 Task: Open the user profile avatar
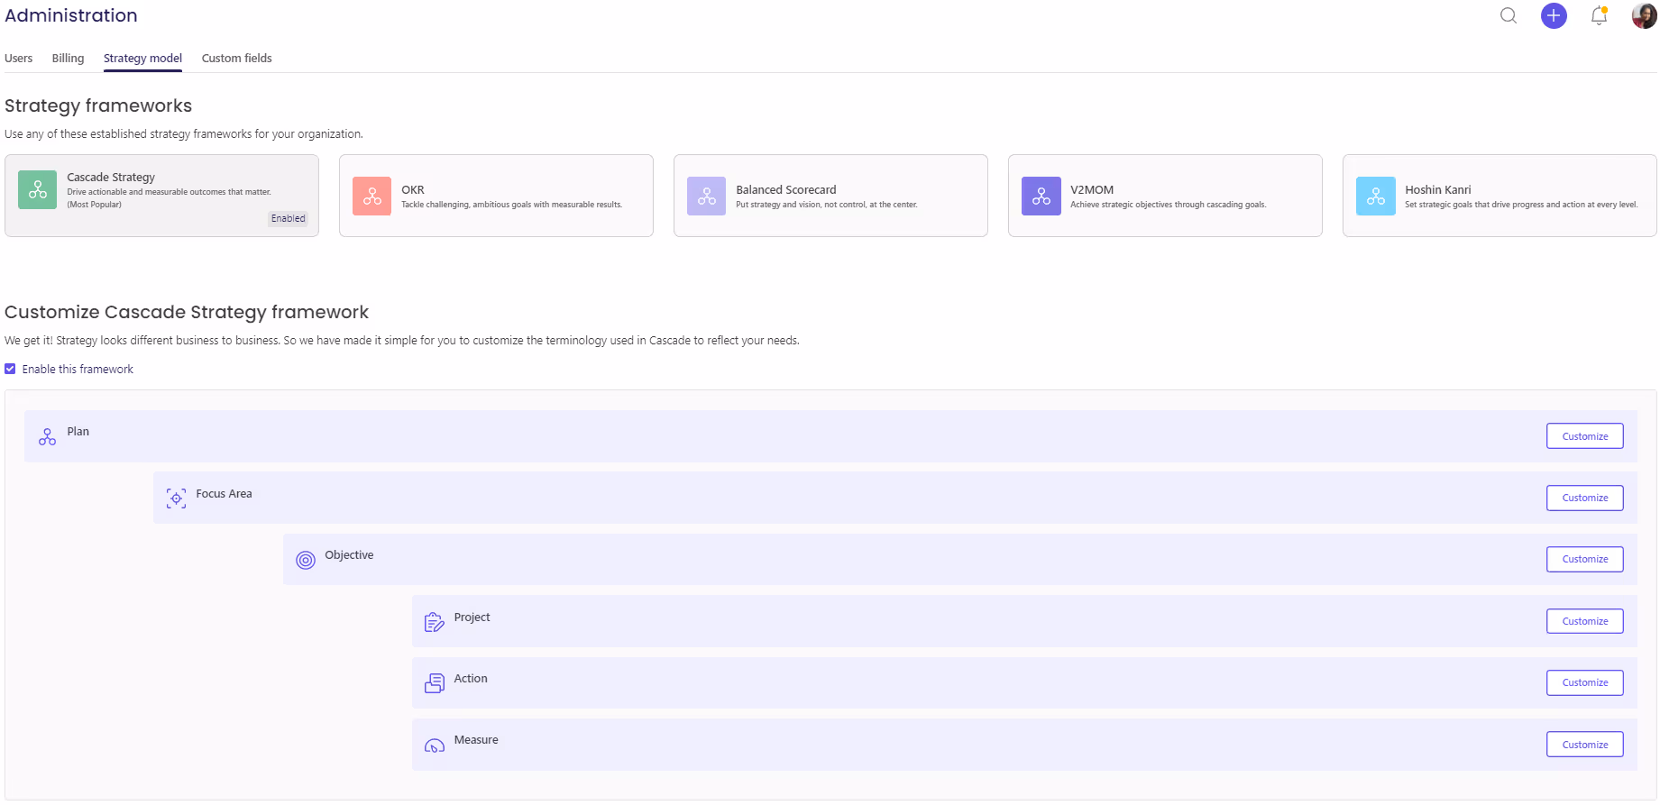pos(1644,15)
